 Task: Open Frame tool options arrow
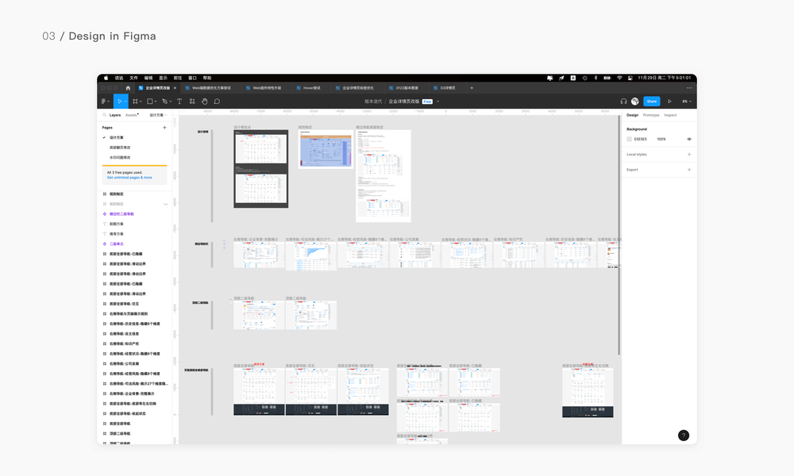[x=141, y=102]
